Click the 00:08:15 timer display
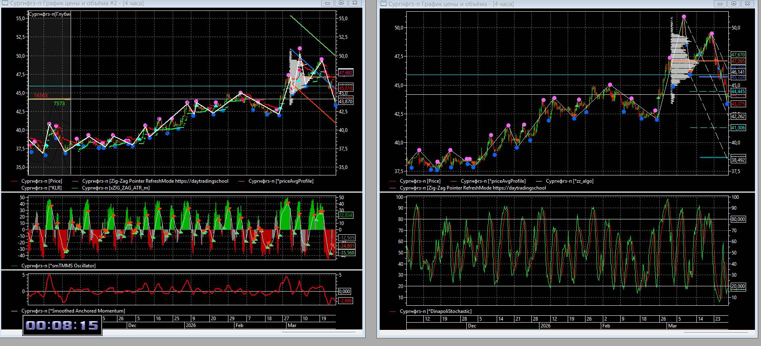Viewport: 761px width, 346px height. [62, 325]
